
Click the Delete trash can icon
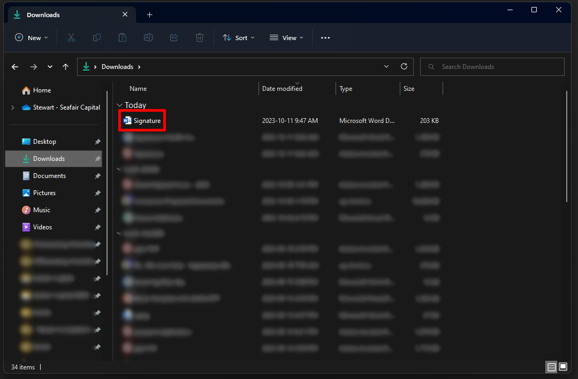(x=200, y=37)
